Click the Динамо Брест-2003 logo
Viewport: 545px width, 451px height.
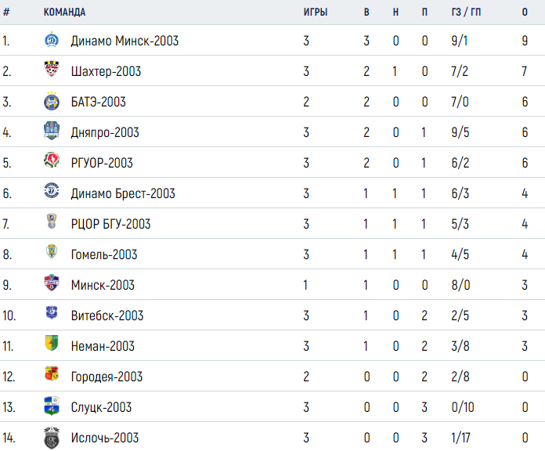pyautogui.click(x=52, y=190)
